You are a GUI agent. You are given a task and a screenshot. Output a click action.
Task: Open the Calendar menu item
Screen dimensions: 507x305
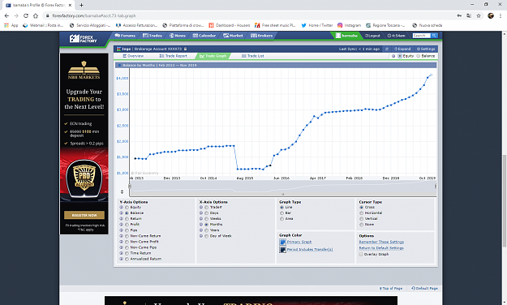pos(204,36)
